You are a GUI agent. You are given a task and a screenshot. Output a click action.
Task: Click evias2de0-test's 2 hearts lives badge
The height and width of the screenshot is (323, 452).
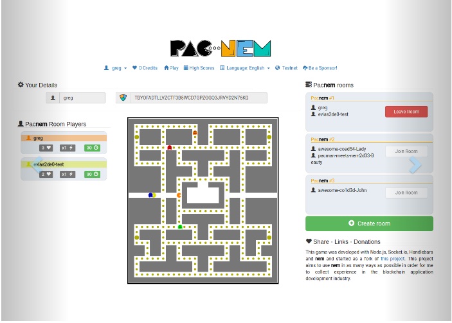[46, 175]
